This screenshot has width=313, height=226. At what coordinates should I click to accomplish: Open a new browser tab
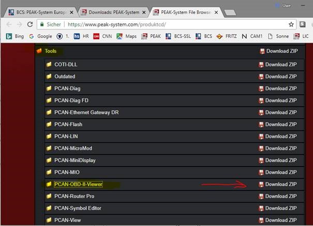230,13
